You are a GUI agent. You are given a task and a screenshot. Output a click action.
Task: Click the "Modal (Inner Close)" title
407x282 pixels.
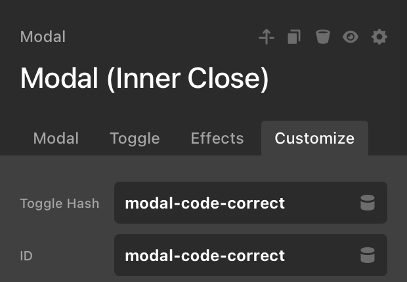coord(144,79)
